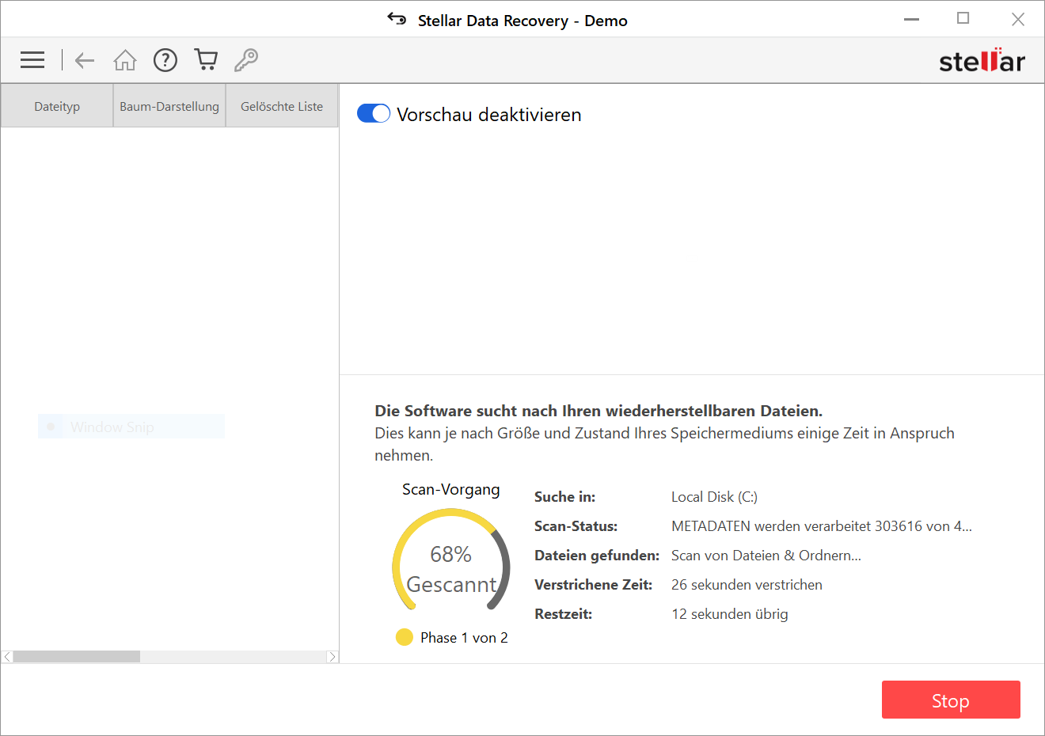Stop the running scan
1045x736 pixels.
(x=951, y=700)
